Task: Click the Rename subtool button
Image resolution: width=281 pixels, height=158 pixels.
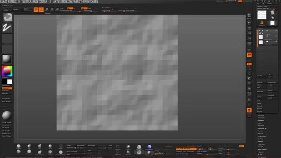Action: (x=262, y=83)
